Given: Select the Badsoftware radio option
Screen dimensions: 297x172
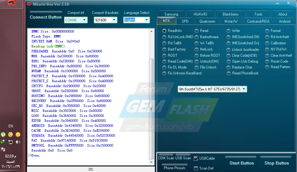Looking at the screenshot, I should [207, 37].
